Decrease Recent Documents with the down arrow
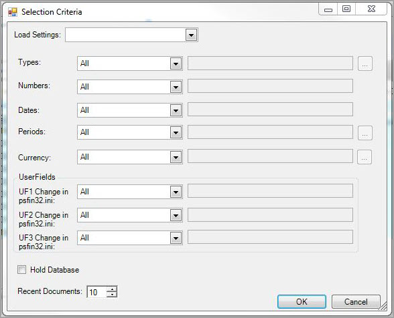Screen dimensions: 394x318 point(112,295)
